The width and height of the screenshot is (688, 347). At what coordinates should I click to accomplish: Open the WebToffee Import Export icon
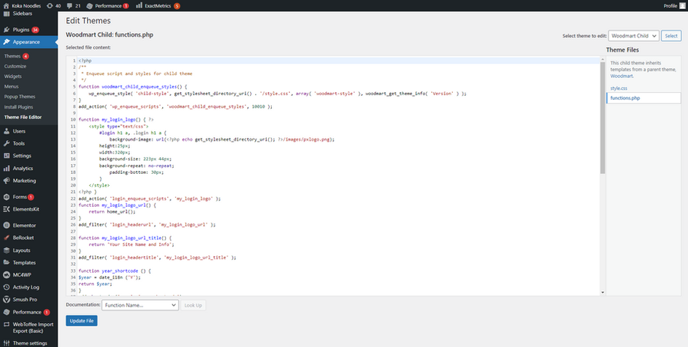7,325
